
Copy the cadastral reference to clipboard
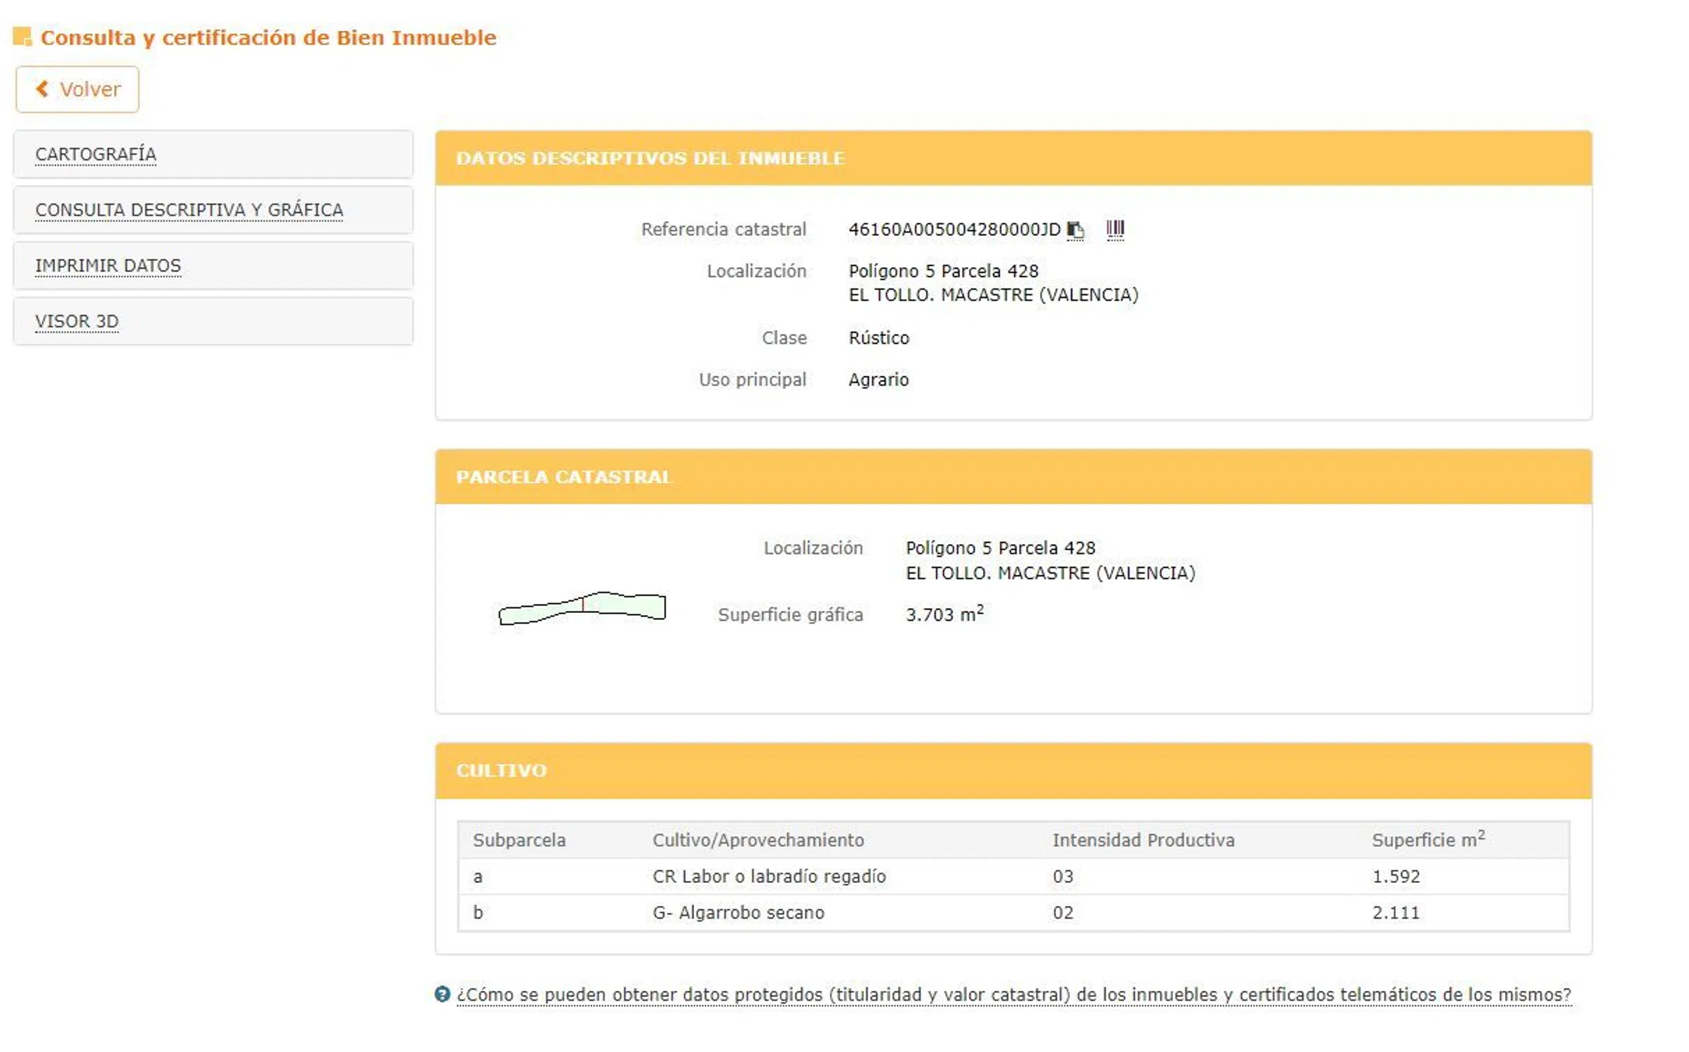click(1075, 230)
